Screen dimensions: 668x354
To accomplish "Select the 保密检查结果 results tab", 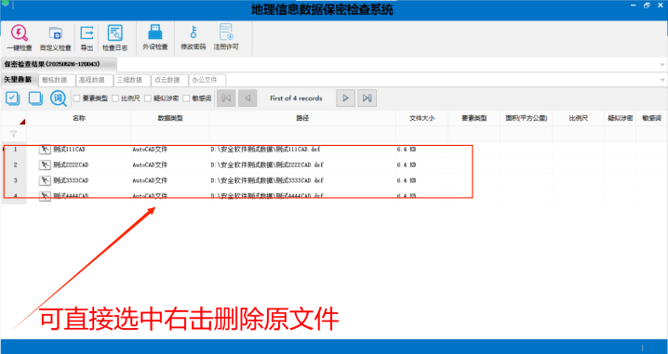I will click(59, 64).
